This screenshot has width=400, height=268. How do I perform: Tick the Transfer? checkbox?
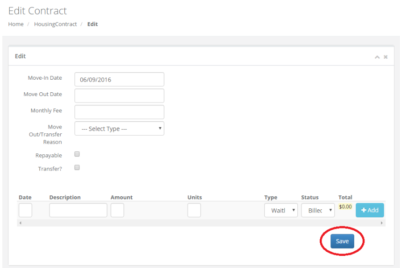(x=77, y=167)
